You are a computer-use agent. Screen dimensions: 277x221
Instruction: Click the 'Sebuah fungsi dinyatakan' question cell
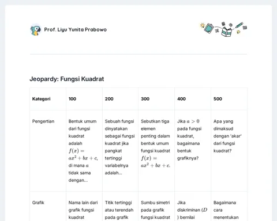(120, 151)
